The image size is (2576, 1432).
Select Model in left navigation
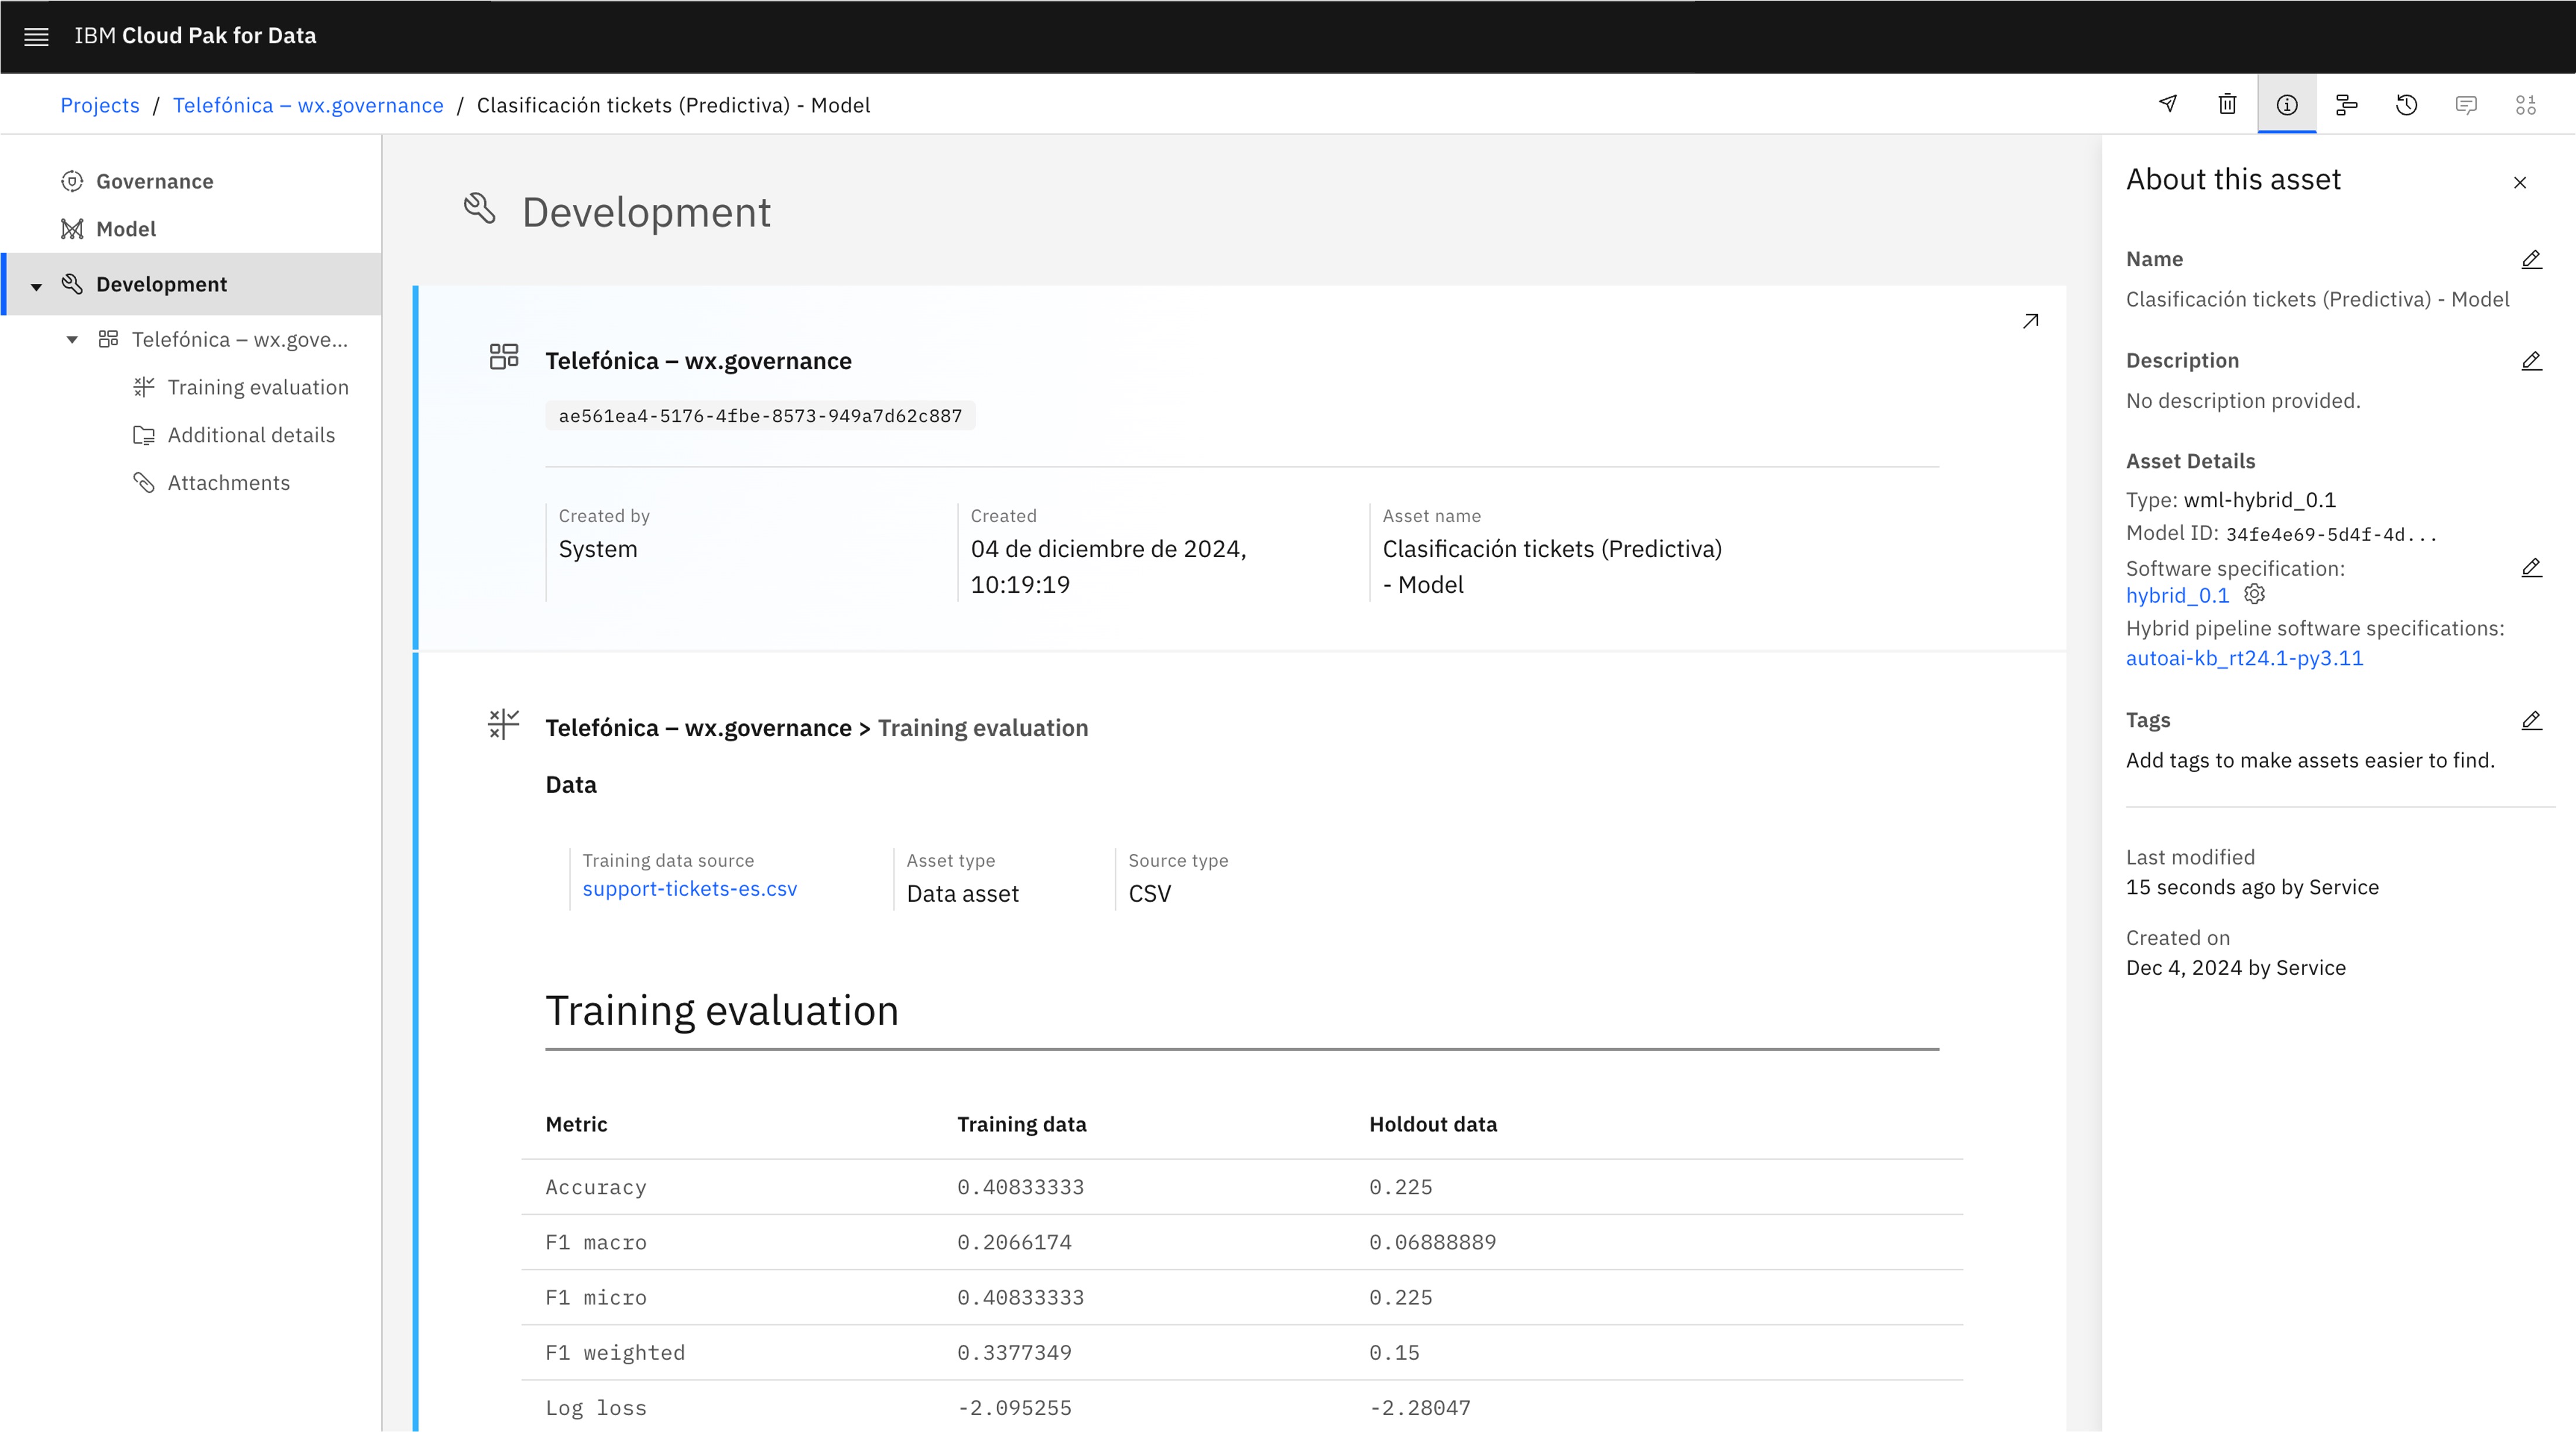[x=126, y=229]
